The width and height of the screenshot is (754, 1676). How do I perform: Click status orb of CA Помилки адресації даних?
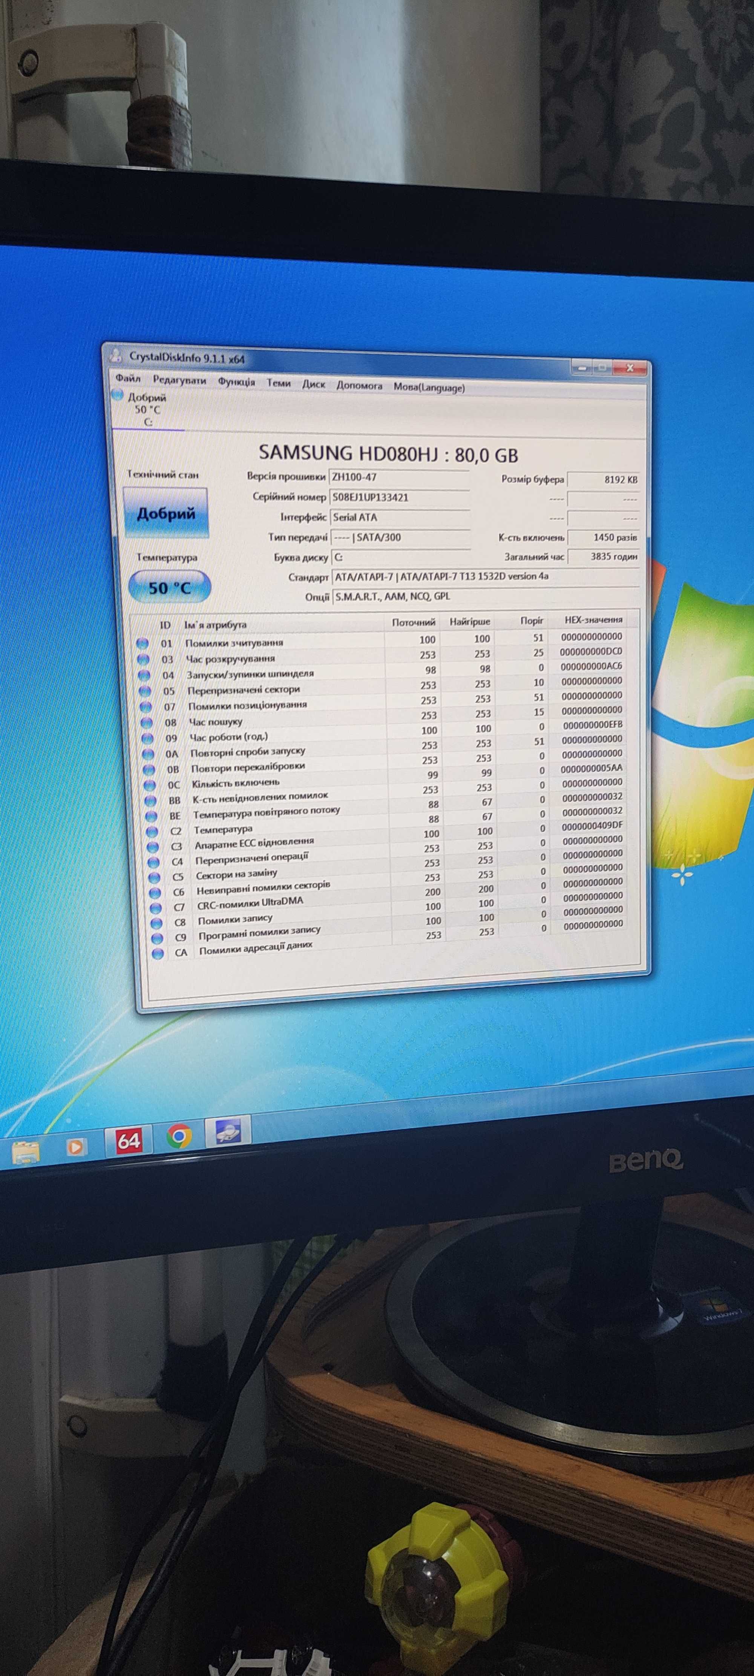tap(158, 953)
